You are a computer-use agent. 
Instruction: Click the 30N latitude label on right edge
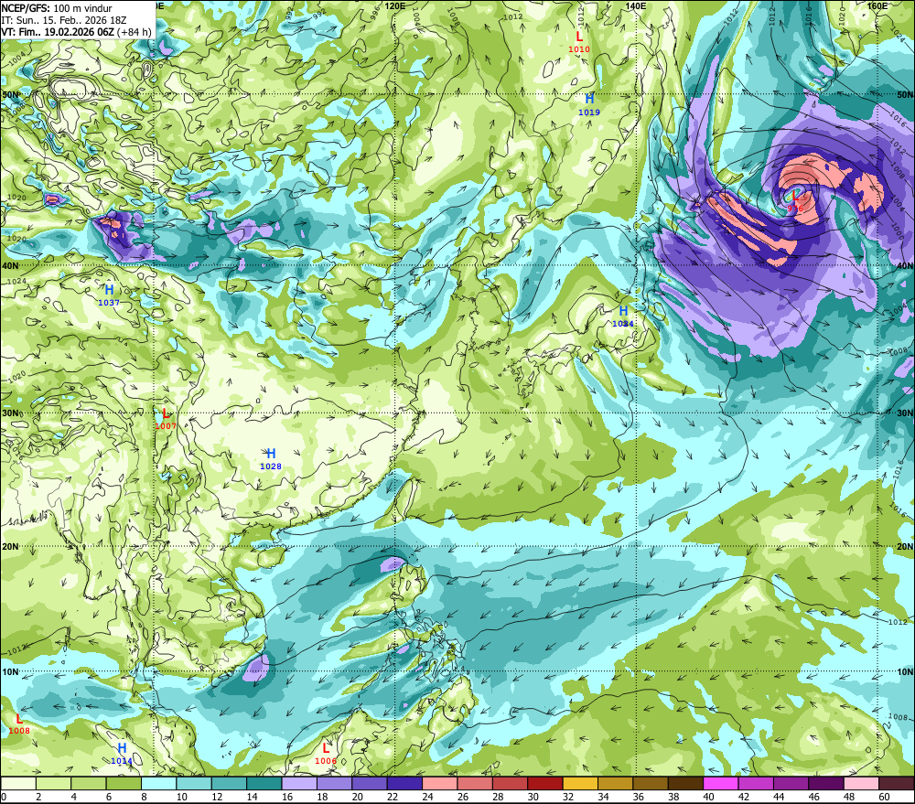(x=905, y=413)
